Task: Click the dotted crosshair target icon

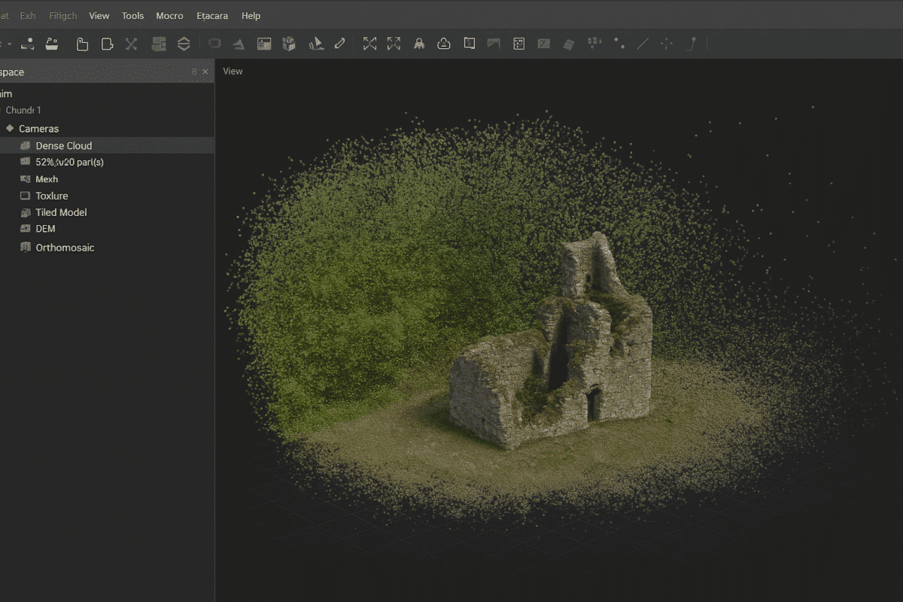Action: click(x=666, y=44)
